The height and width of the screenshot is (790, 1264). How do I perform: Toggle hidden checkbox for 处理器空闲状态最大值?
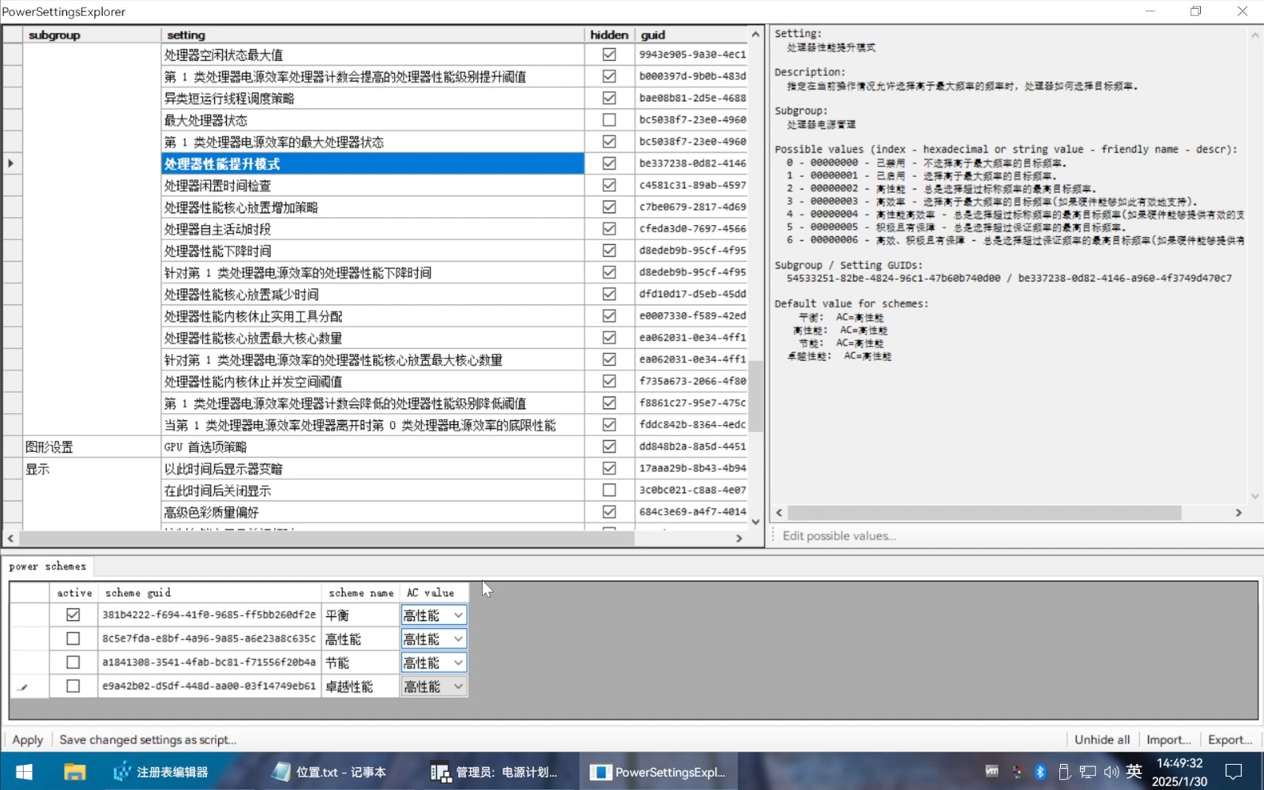609,55
